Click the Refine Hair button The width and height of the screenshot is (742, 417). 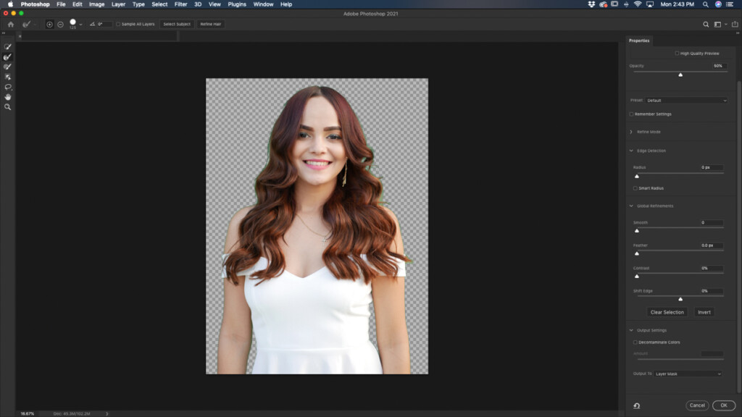[211, 24]
